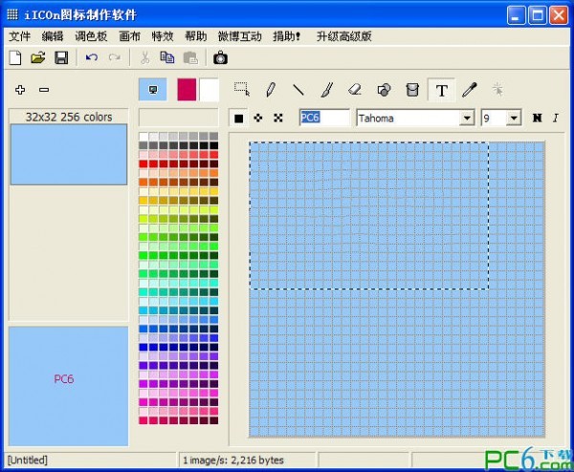The image size is (574, 472).
Task: Open the 编辑 menu
Action: [x=53, y=36]
